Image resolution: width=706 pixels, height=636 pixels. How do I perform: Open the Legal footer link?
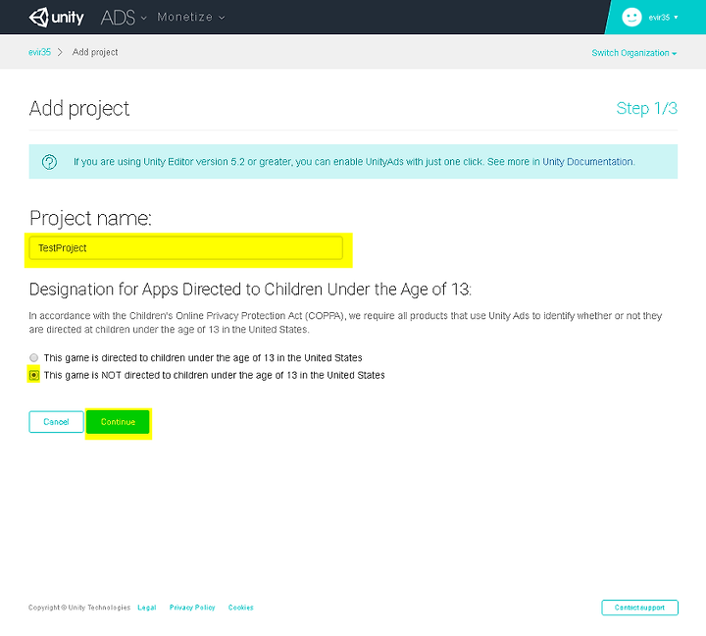pos(147,608)
